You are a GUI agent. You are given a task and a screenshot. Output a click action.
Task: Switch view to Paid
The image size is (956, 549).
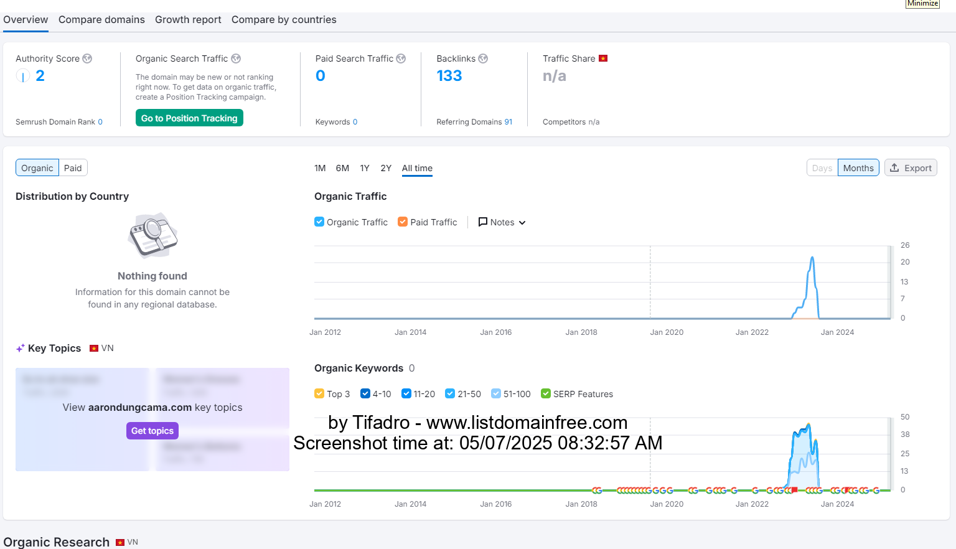coord(73,168)
